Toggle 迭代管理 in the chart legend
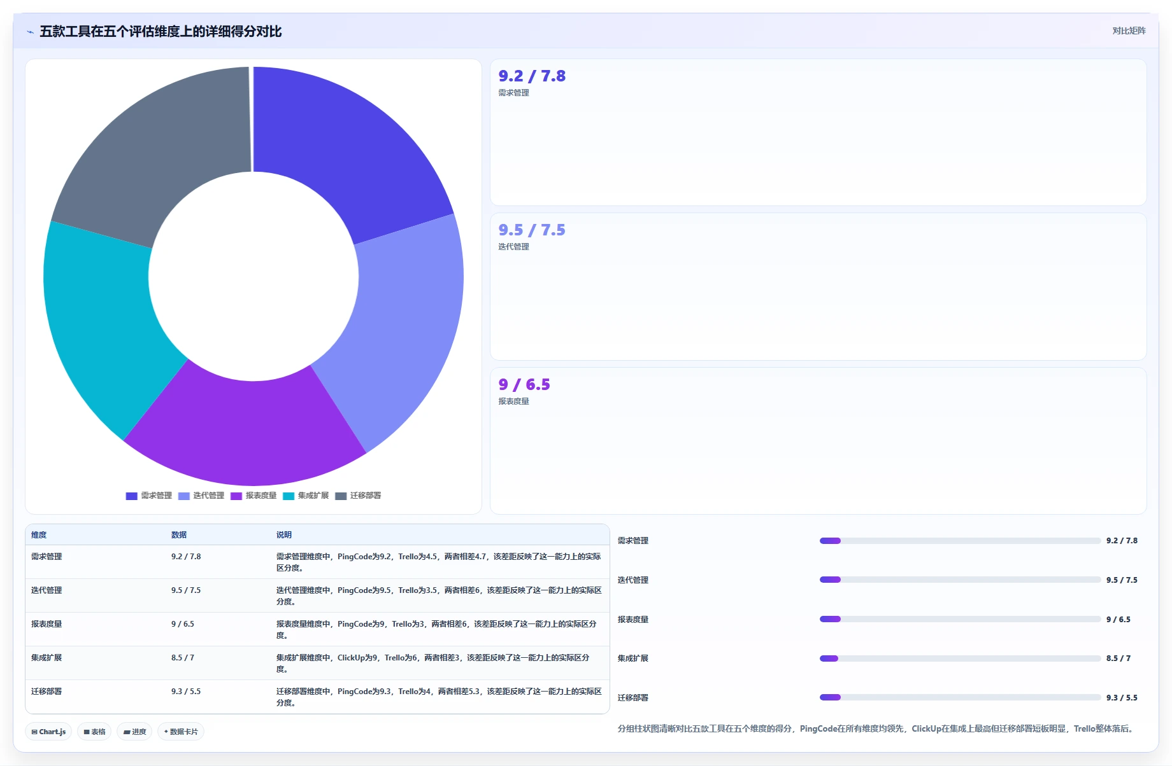Image resolution: width=1172 pixels, height=766 pixels. click(201, 496)
